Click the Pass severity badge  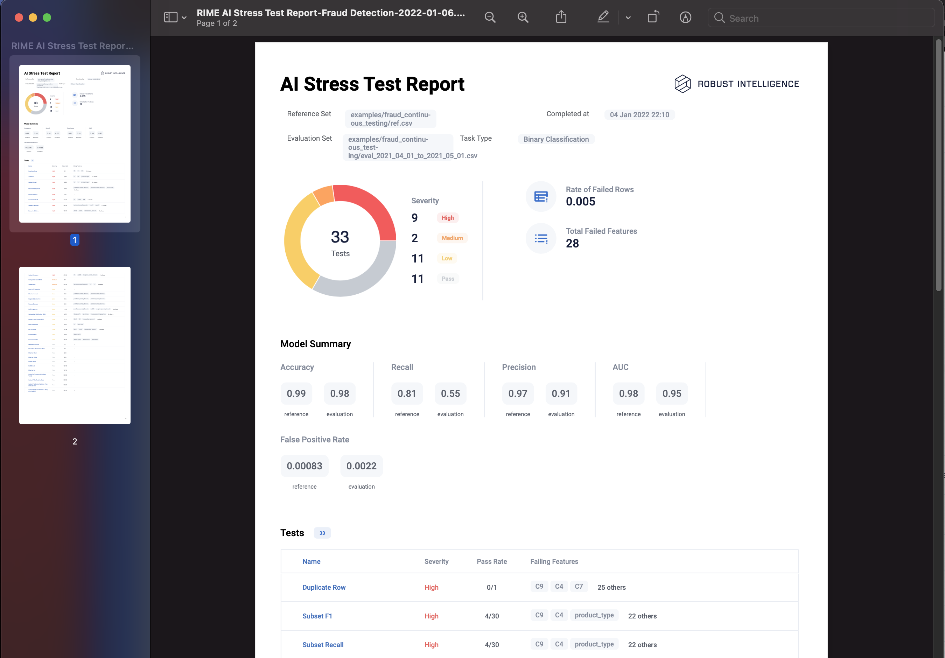pyautogui.click(x=448, y=279)
